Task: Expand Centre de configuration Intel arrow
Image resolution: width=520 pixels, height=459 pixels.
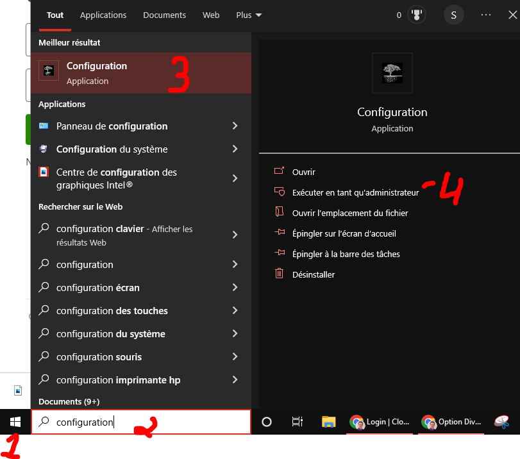Action: tap(235, 178)
